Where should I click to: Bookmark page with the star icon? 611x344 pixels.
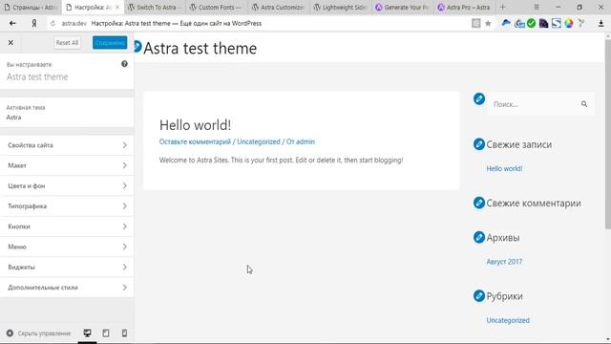[x=488, y=23]
